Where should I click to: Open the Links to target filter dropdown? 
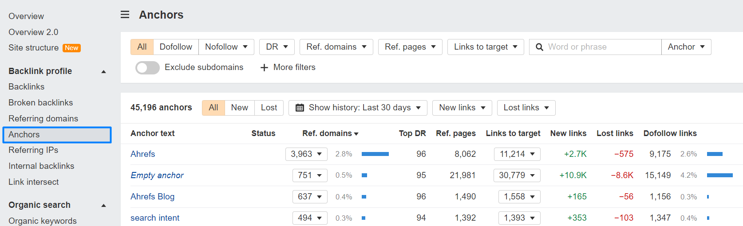[486, 47]
